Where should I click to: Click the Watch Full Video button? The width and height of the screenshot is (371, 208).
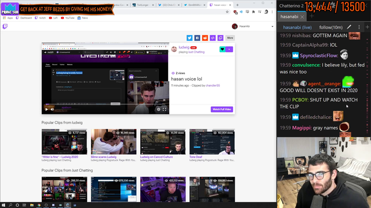coord(221,109)
